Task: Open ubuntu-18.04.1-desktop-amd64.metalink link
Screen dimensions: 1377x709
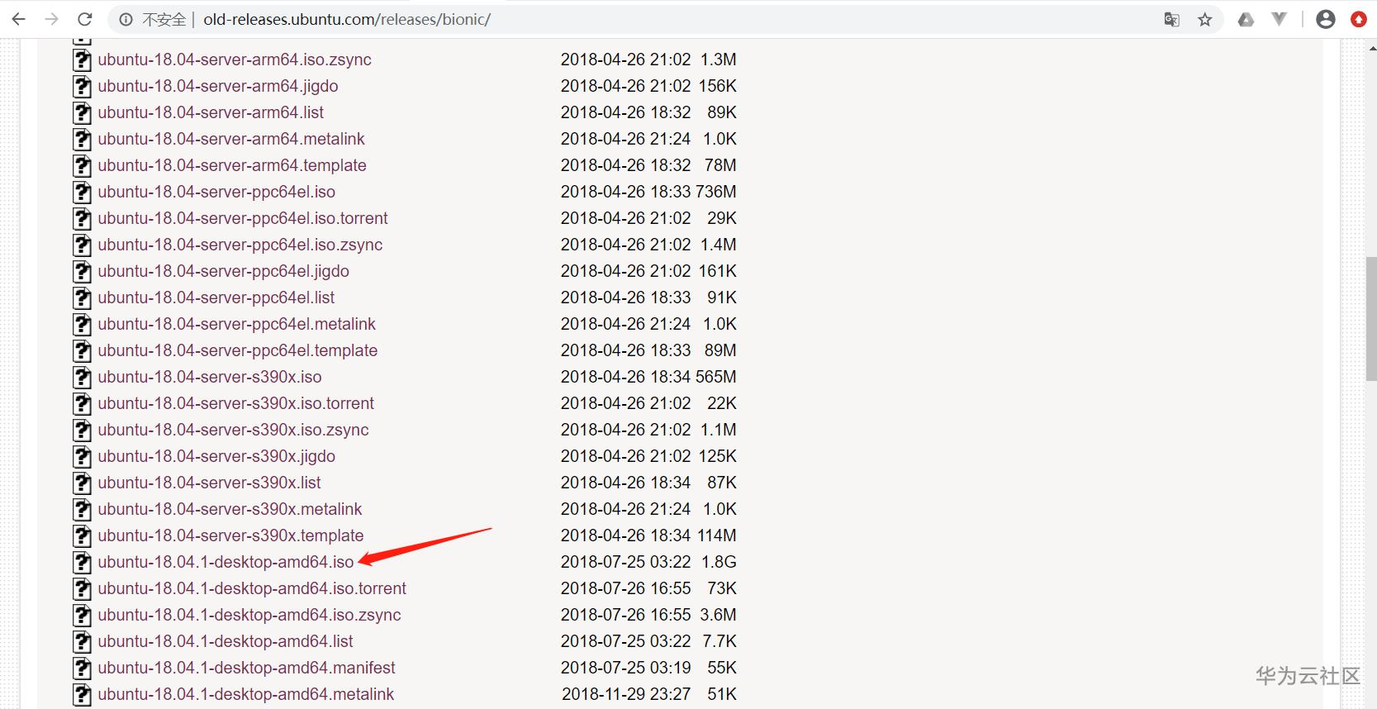Action: click(246, 694)
